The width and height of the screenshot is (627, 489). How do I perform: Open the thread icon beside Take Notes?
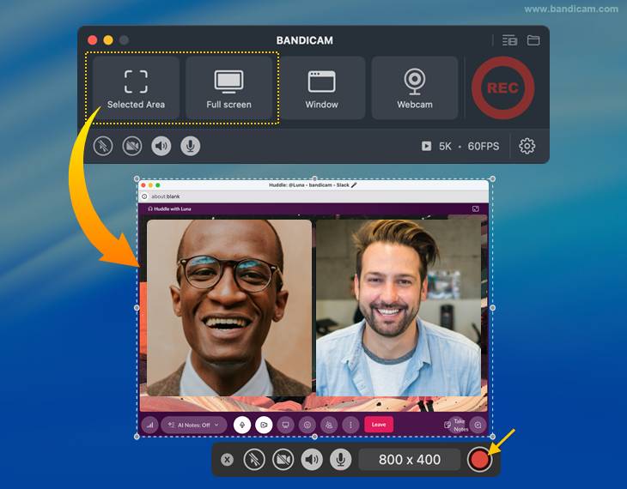(x=478, y=425)
